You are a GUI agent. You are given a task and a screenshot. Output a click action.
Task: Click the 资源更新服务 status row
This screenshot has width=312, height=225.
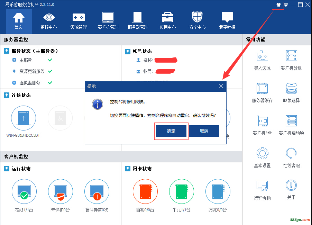tap(32, 71)
